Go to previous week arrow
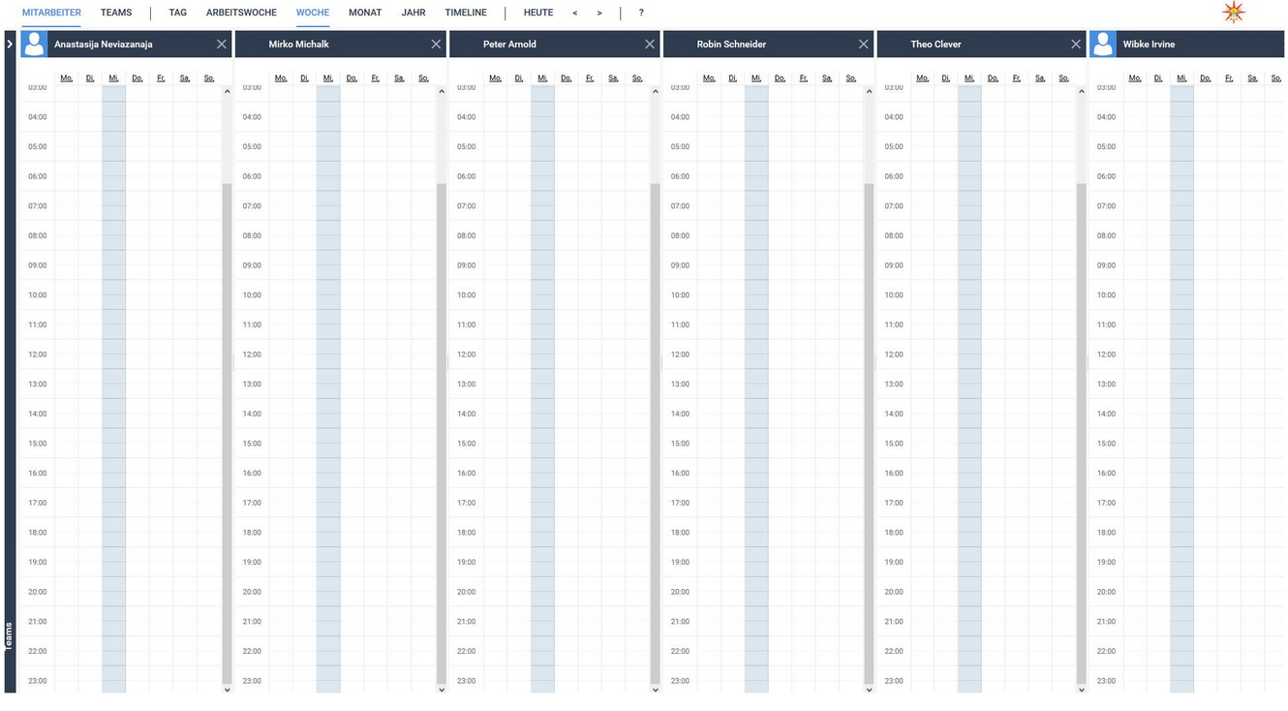 point(575,13)
